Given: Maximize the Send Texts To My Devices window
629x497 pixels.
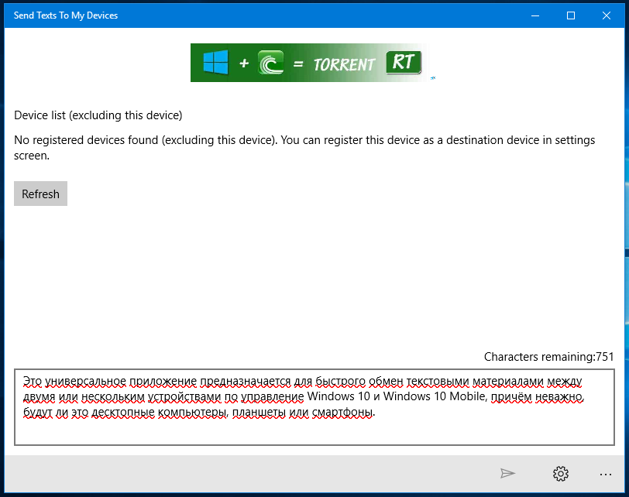Looking at the screenshot, I should (570, 15).
